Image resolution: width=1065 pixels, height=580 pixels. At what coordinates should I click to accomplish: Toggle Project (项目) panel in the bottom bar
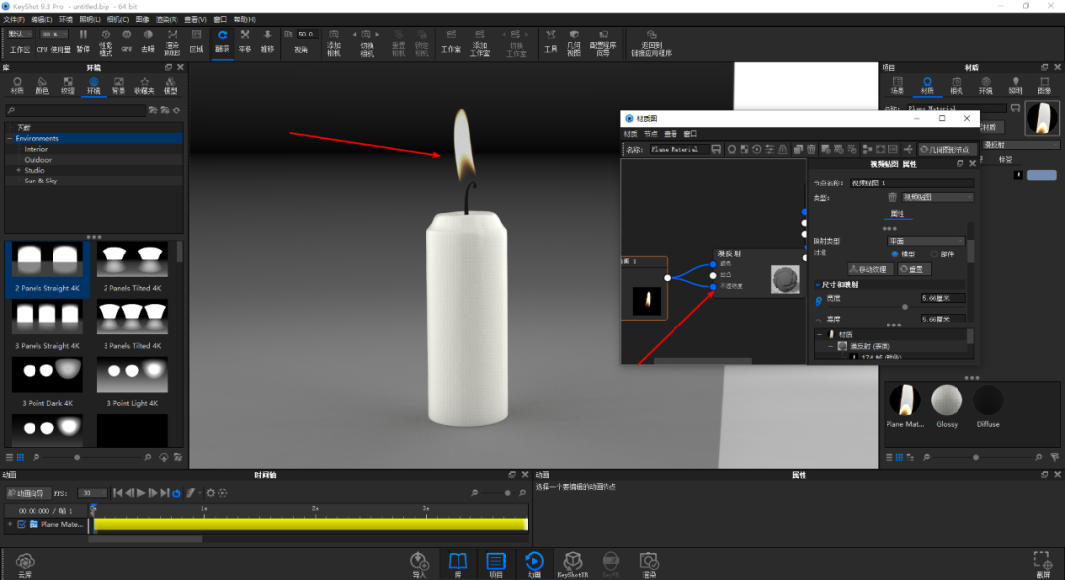click(496, 565)
